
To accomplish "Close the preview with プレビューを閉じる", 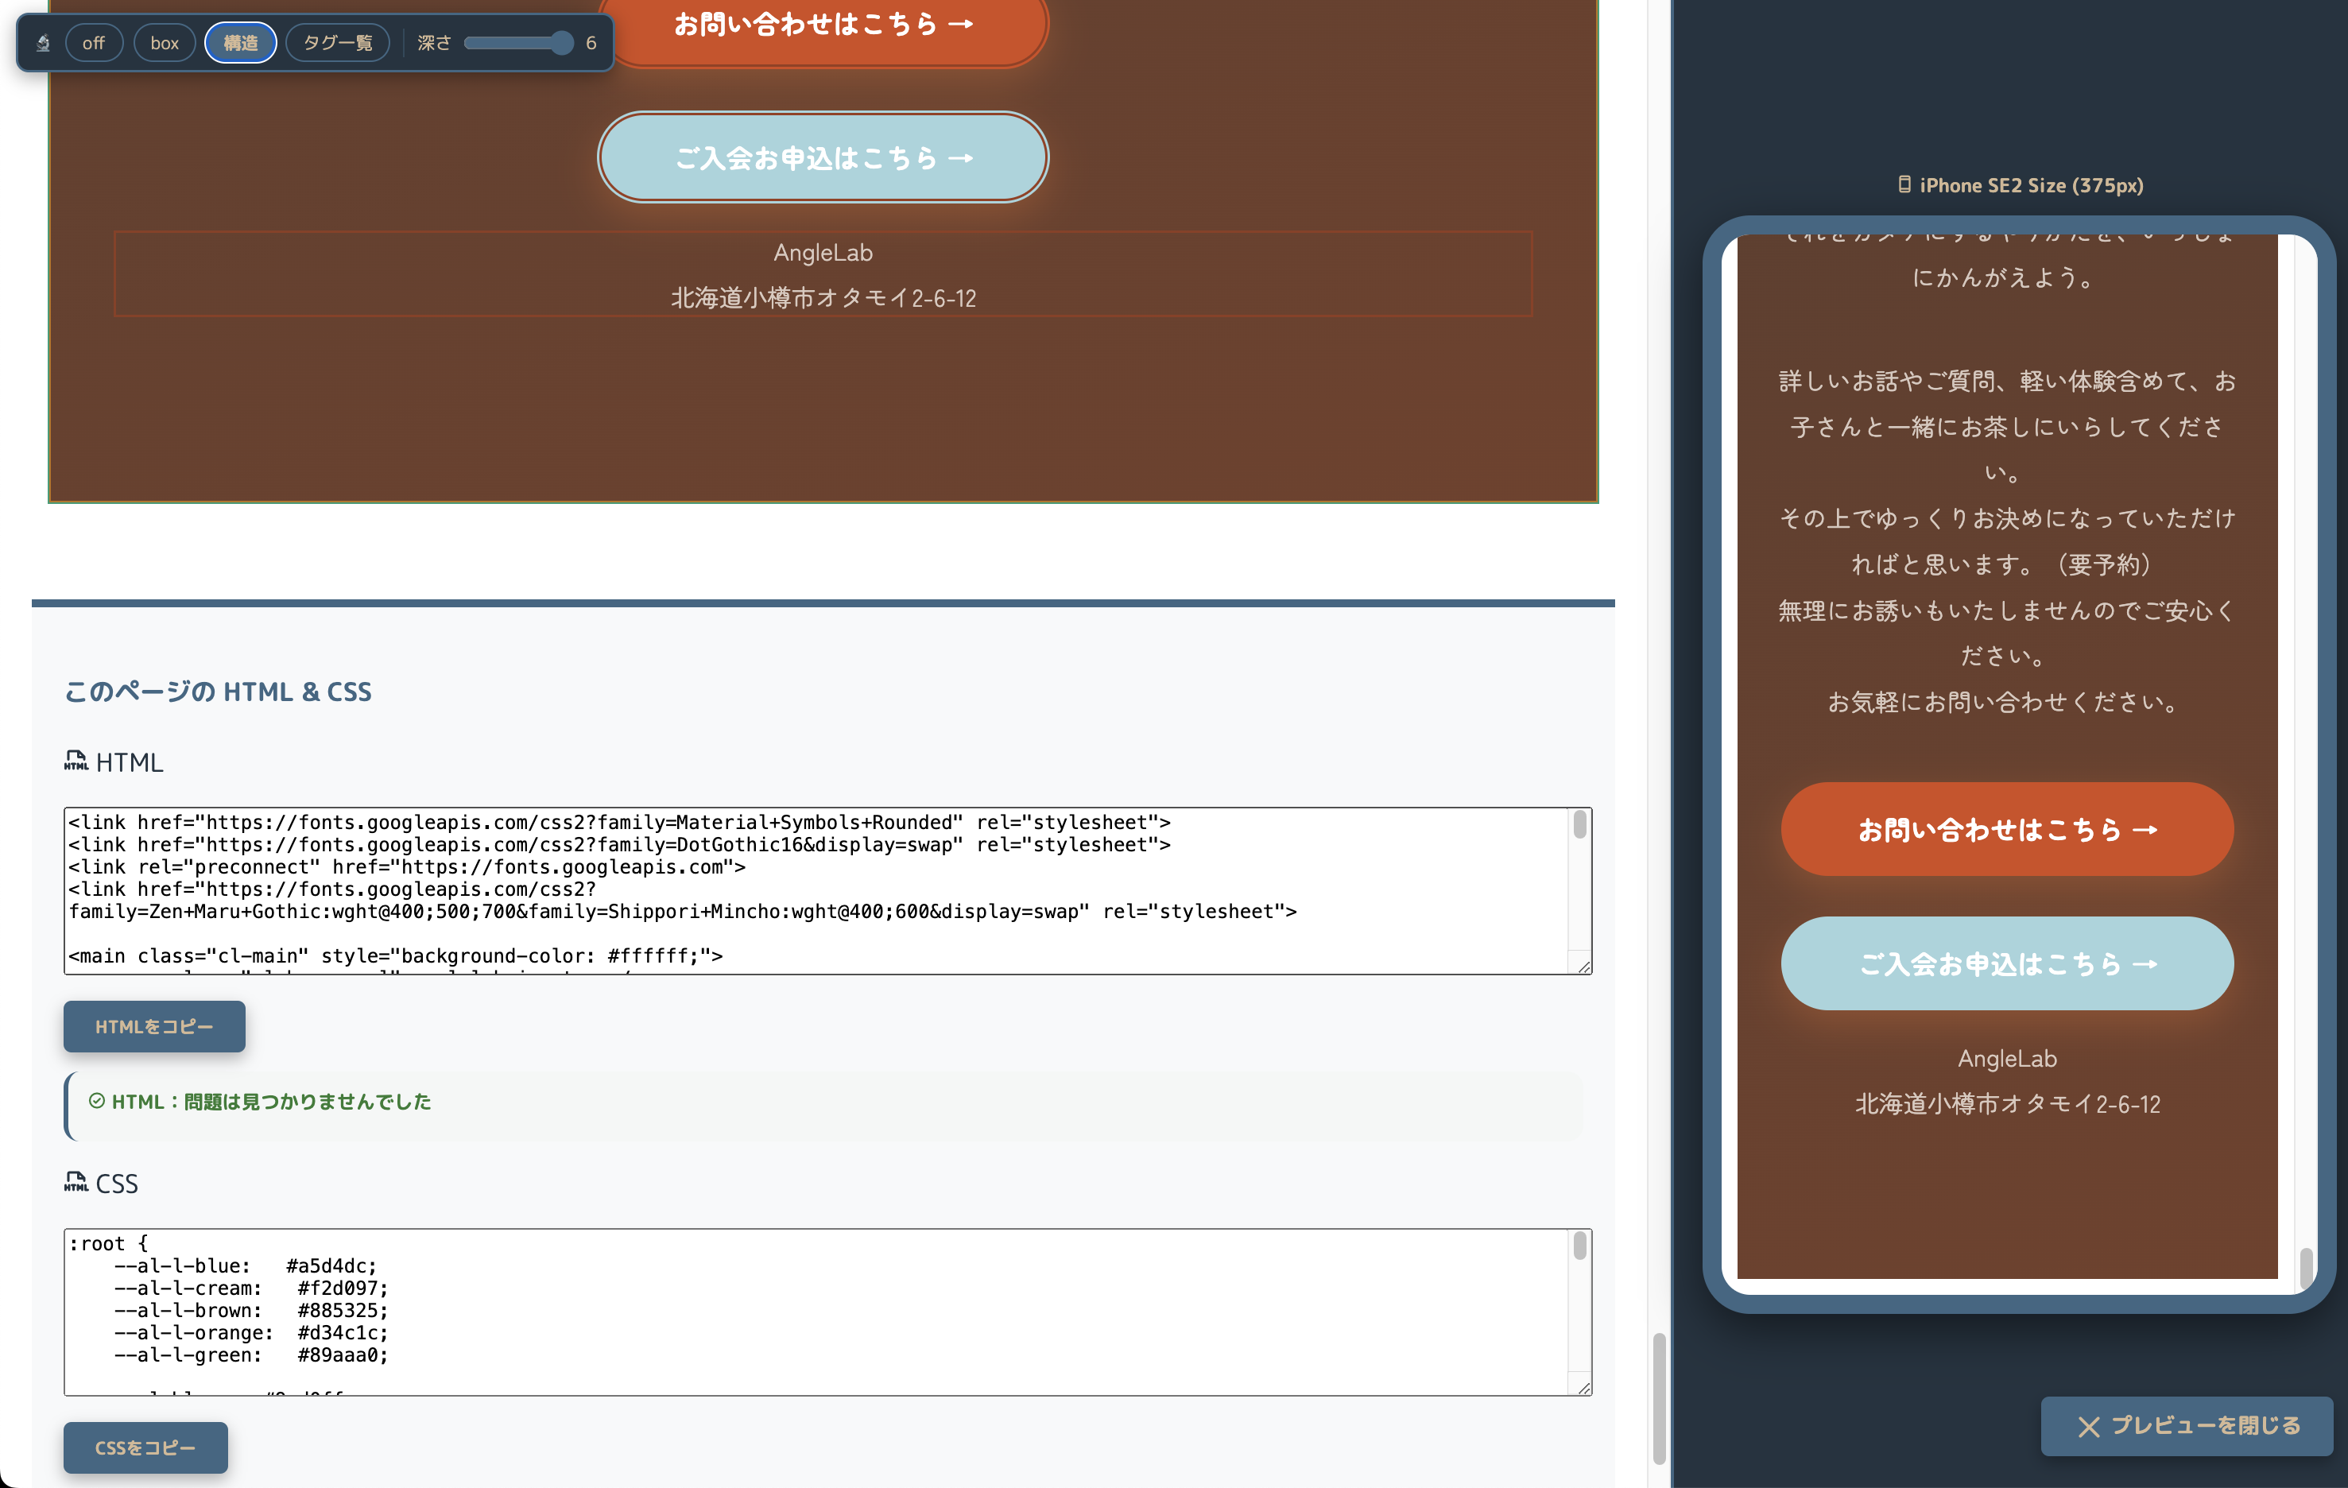I will [2187, 1425].
